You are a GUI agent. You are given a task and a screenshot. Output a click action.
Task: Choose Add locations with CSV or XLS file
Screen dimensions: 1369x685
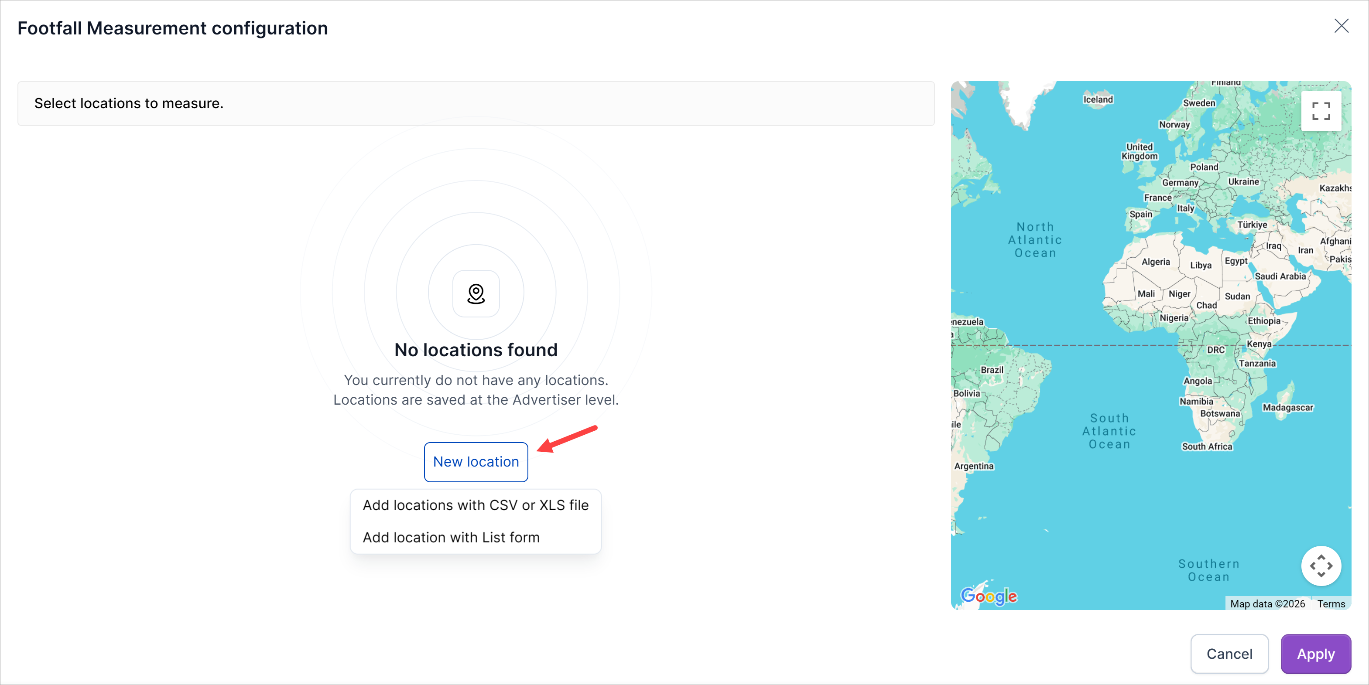[x=475, y=505]
